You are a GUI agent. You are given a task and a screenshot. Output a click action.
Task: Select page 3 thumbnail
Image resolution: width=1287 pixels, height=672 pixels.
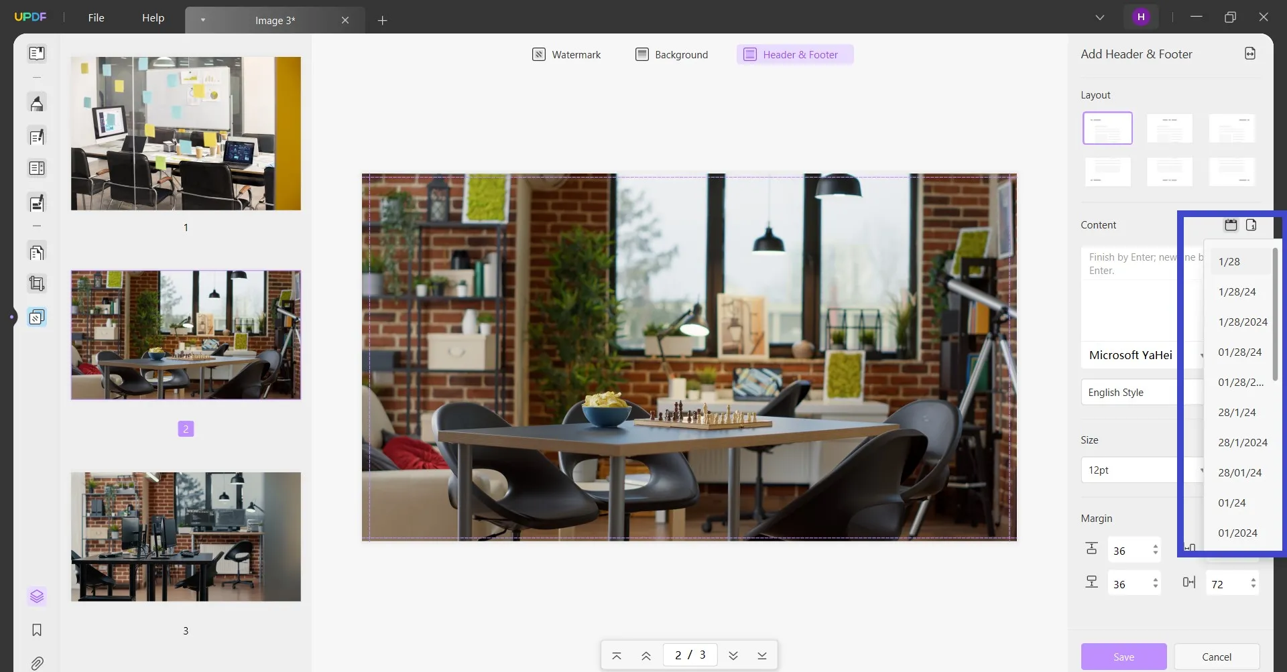click(x=186, y=537)
